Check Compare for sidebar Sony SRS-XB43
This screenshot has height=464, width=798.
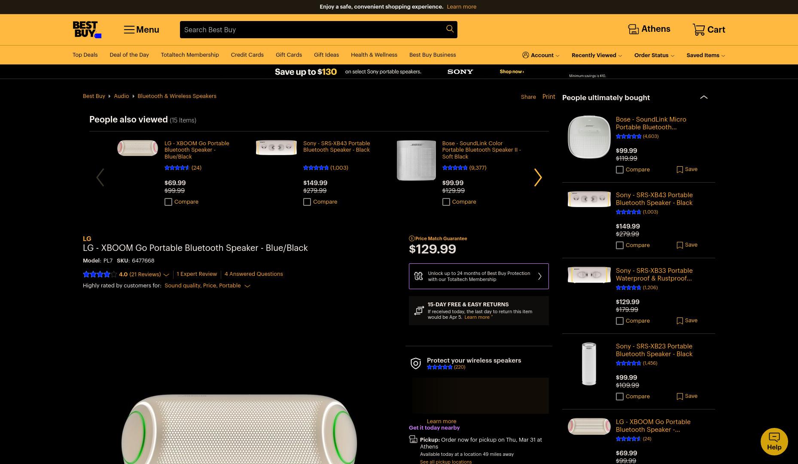pyautogui.click(x=620, y=245)
